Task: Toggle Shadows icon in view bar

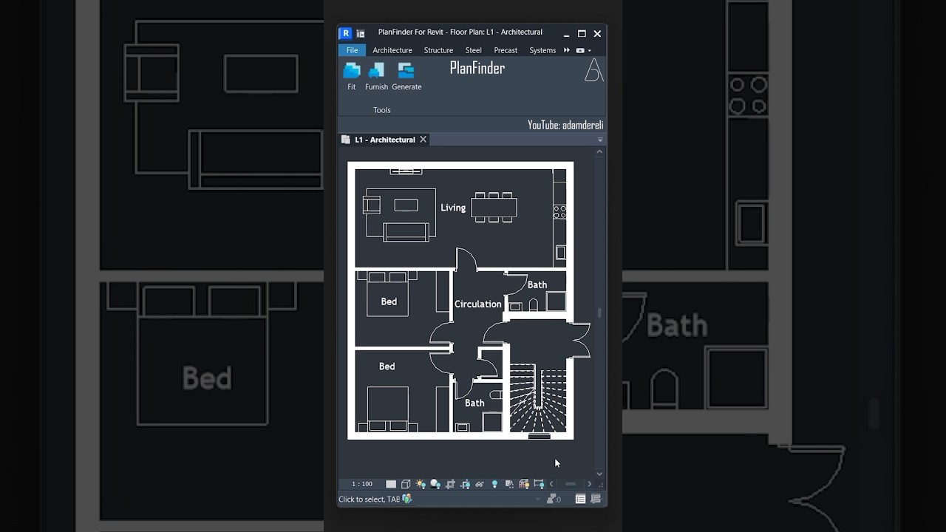Action: pos(435,484)
